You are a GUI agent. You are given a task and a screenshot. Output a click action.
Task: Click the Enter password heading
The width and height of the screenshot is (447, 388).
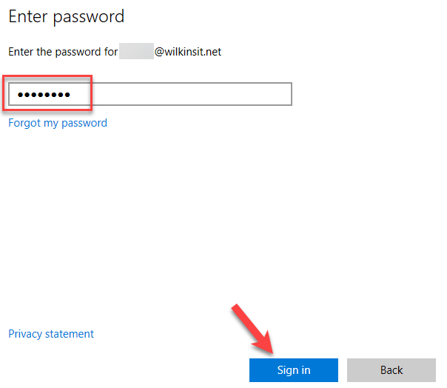click(66, 16)
